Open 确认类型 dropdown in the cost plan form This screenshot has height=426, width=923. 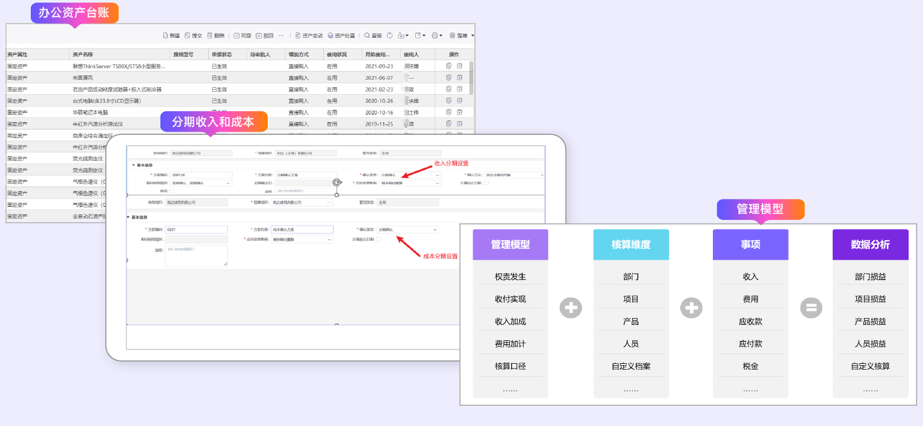coord(408,230)
